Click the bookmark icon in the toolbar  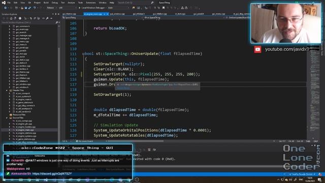click(x=164, y=8)
